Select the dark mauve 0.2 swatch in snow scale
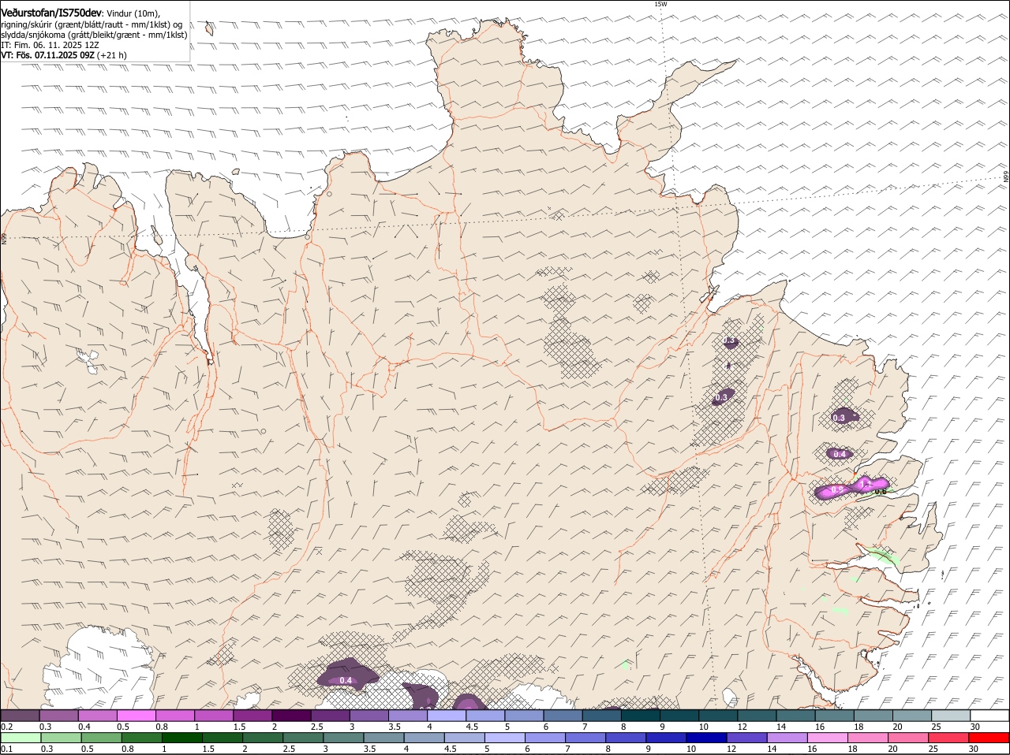 20,716
